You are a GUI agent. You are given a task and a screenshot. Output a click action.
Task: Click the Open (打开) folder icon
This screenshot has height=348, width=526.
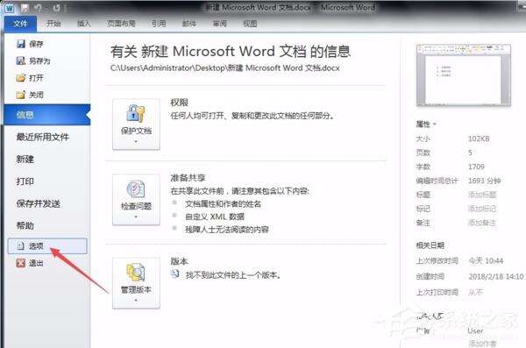[21, 78]
